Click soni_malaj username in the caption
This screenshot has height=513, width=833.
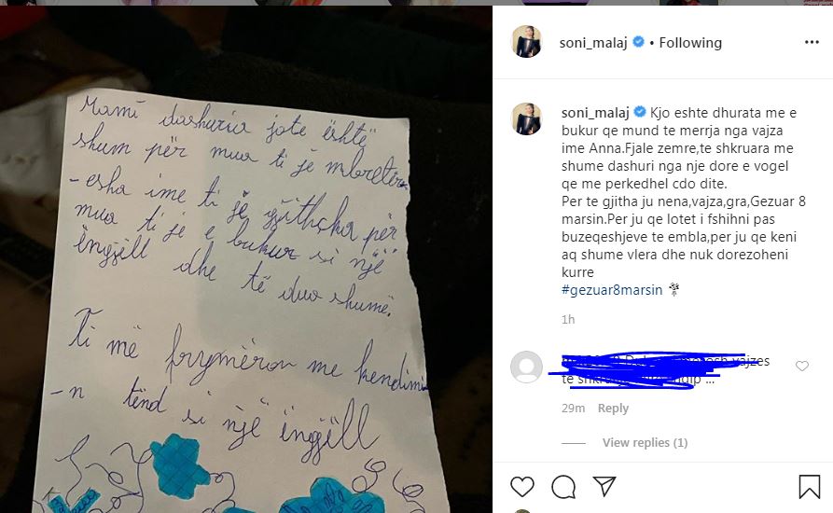point(595,113)
